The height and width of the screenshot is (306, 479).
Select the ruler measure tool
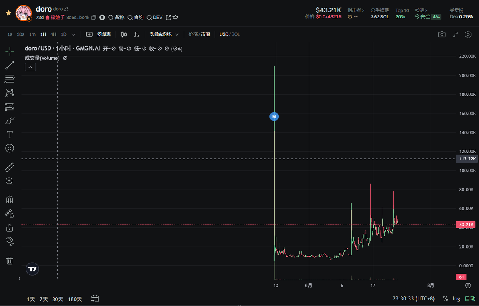(x=10, y=167)
